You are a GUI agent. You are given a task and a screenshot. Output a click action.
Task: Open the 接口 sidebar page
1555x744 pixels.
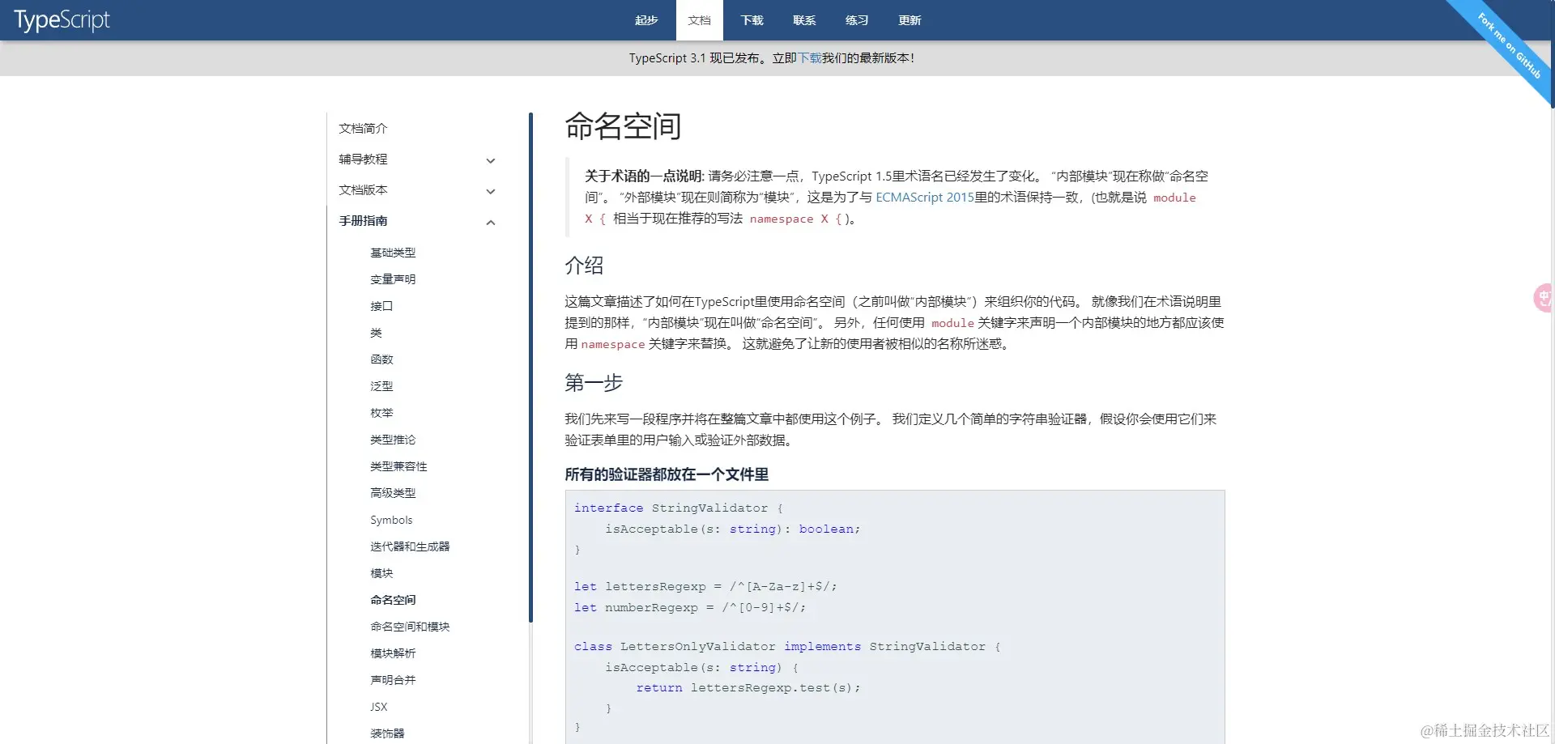click(381, 306)
